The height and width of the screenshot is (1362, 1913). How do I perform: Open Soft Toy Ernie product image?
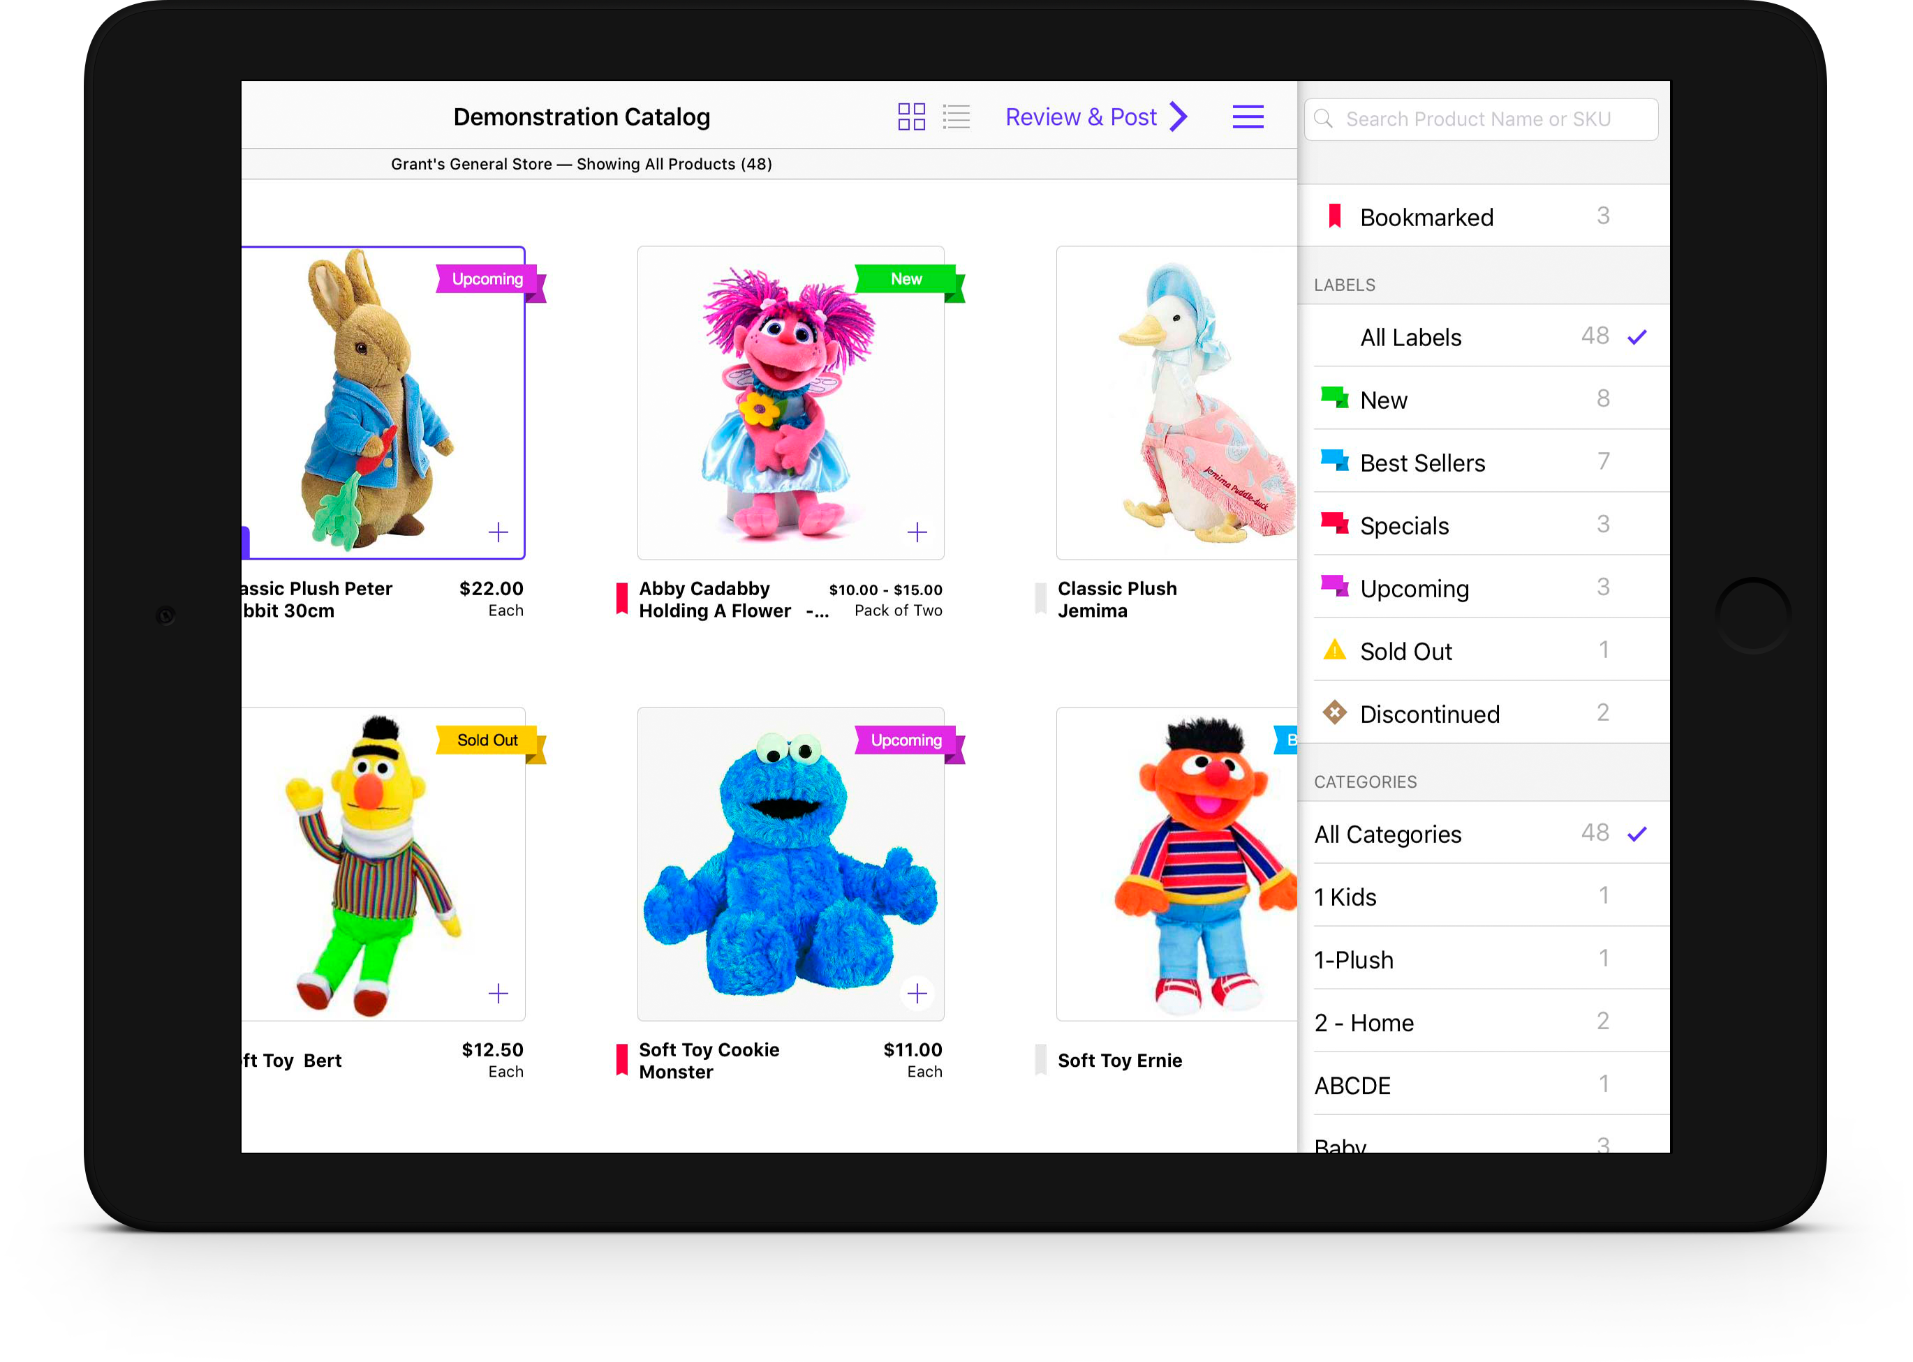click(x=1176, y=864)
